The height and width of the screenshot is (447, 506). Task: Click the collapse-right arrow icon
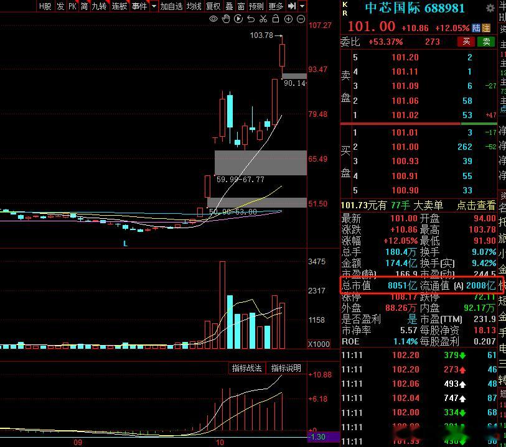tap(292, 6)
